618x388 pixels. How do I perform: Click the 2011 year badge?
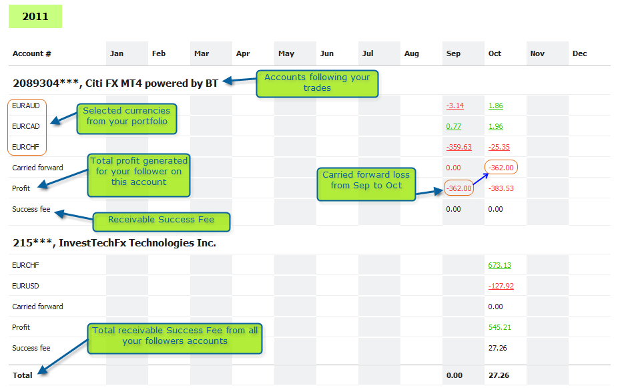35,17
